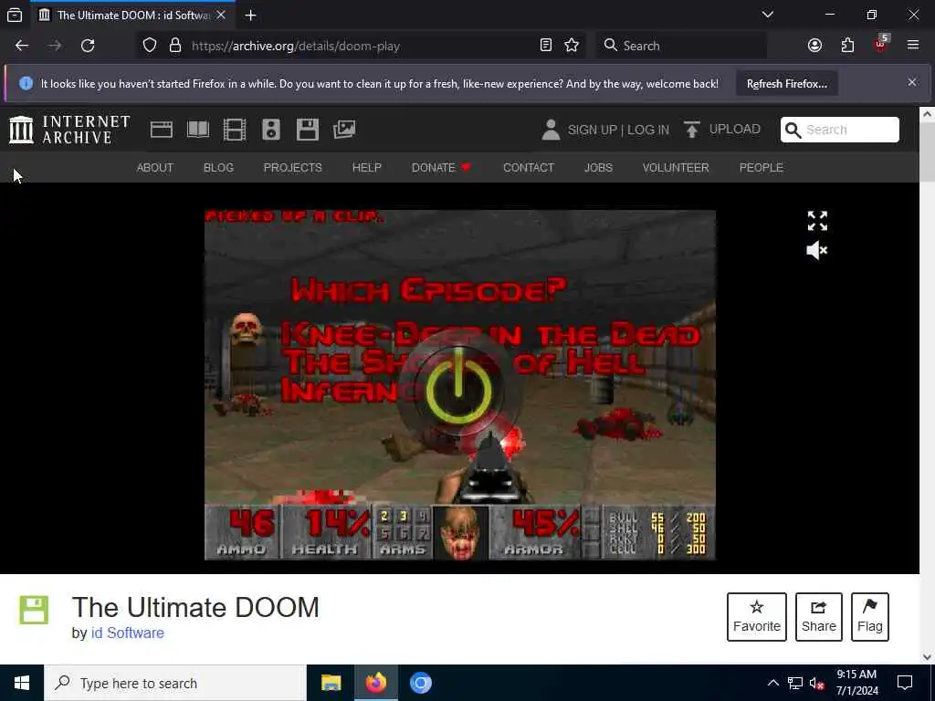Open the Audio speaker icon
The image size is (935, 701).
point(270,130)
